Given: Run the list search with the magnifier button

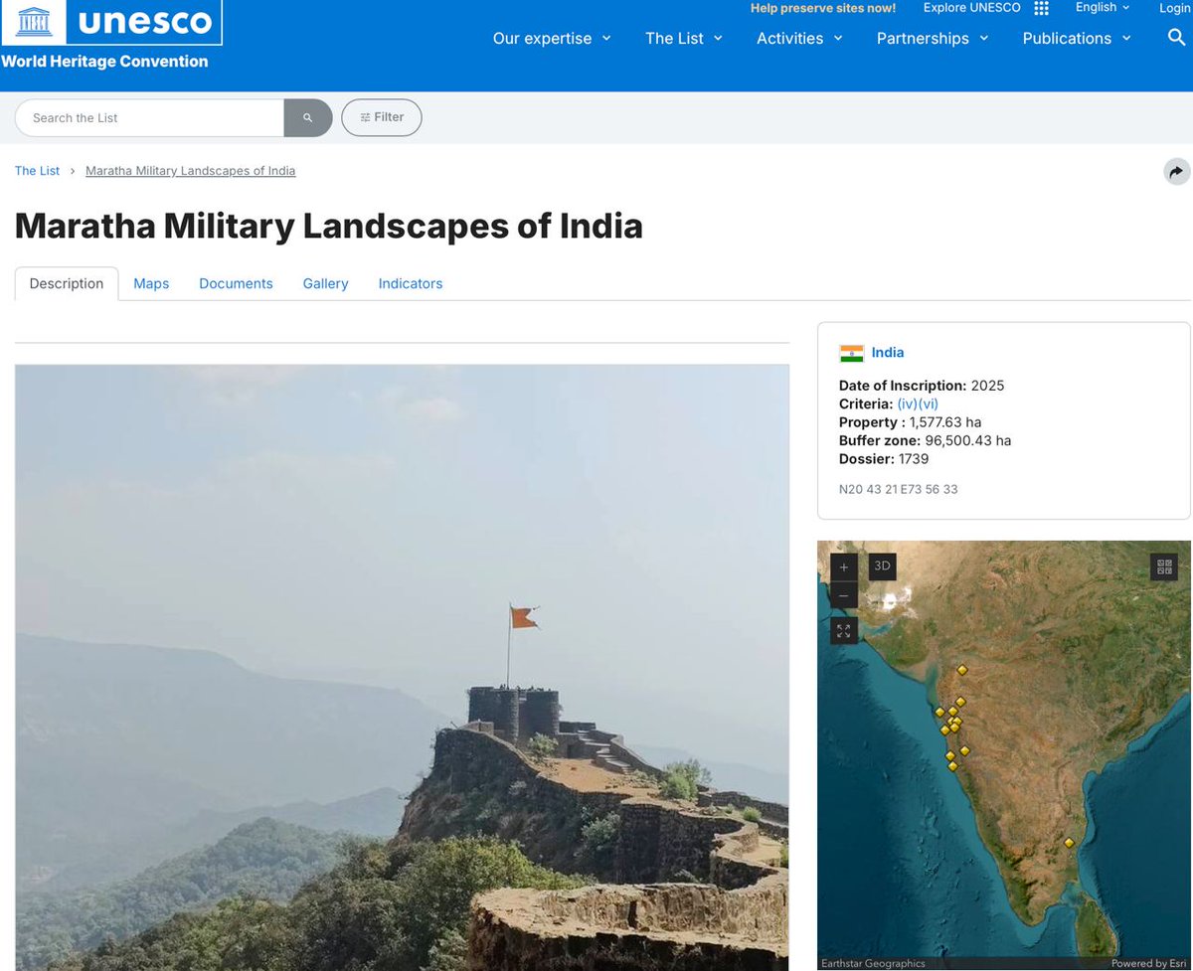Looking at the screenshot, I should [307, 117].
